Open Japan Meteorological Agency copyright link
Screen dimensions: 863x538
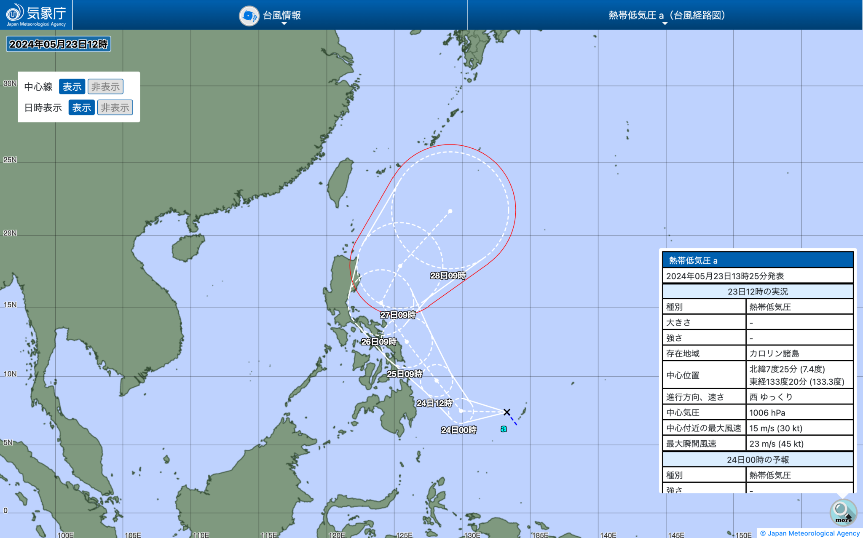(809, 533)
